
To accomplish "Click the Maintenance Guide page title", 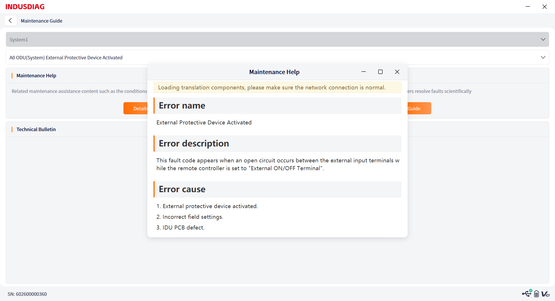I will click(42, 21).
